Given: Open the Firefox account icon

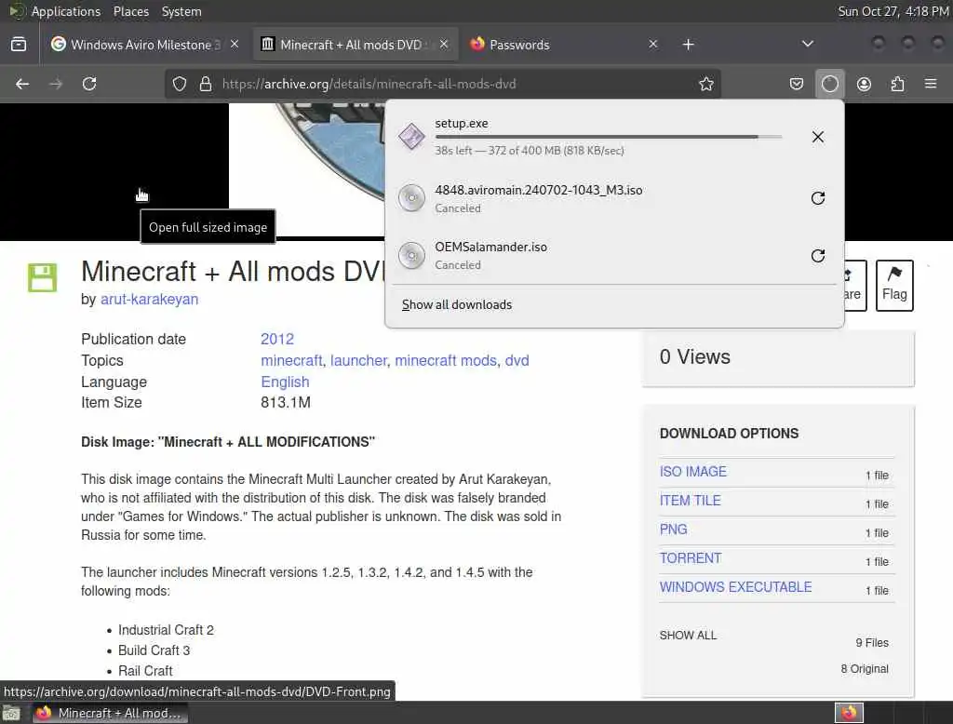Looking at the screenshot, I should pyautogui.click(x=864, y=84).
